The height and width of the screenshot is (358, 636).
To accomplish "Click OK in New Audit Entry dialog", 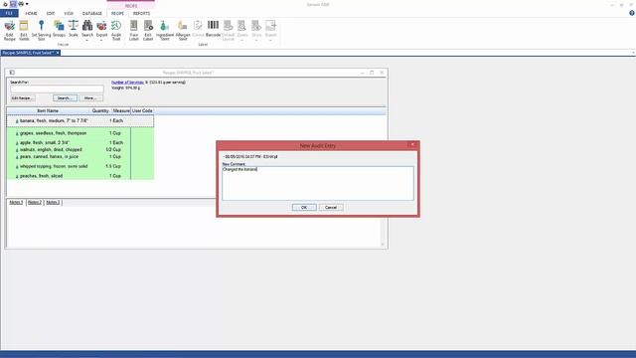I will tap(304, 208).
